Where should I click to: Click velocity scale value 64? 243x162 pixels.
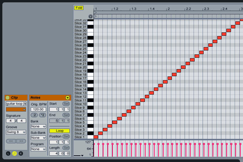[x=89, y=149]
